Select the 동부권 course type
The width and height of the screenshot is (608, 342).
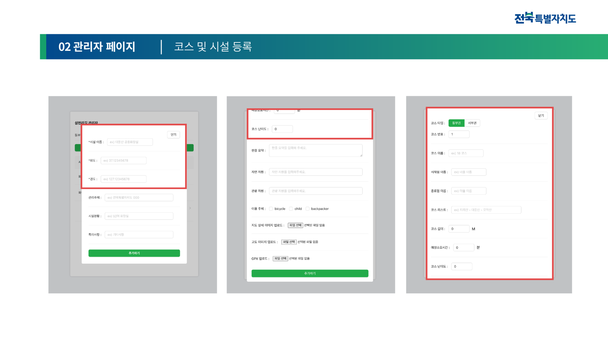(456, 123)
